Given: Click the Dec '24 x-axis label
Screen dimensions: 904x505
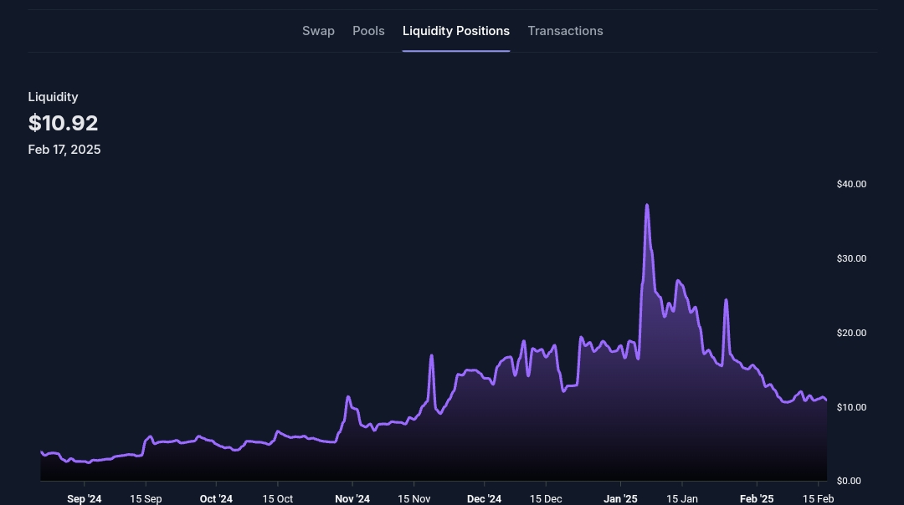Looking at the screenshot, I should pos(485,498).
